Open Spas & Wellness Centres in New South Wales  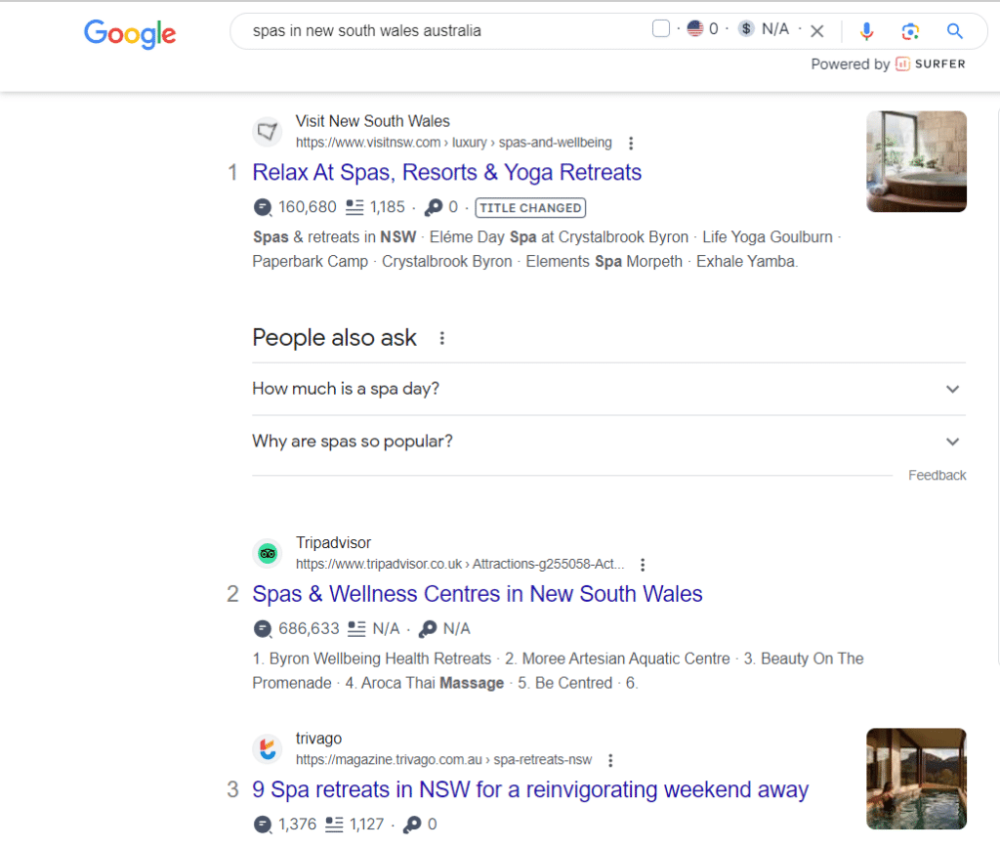477,594
